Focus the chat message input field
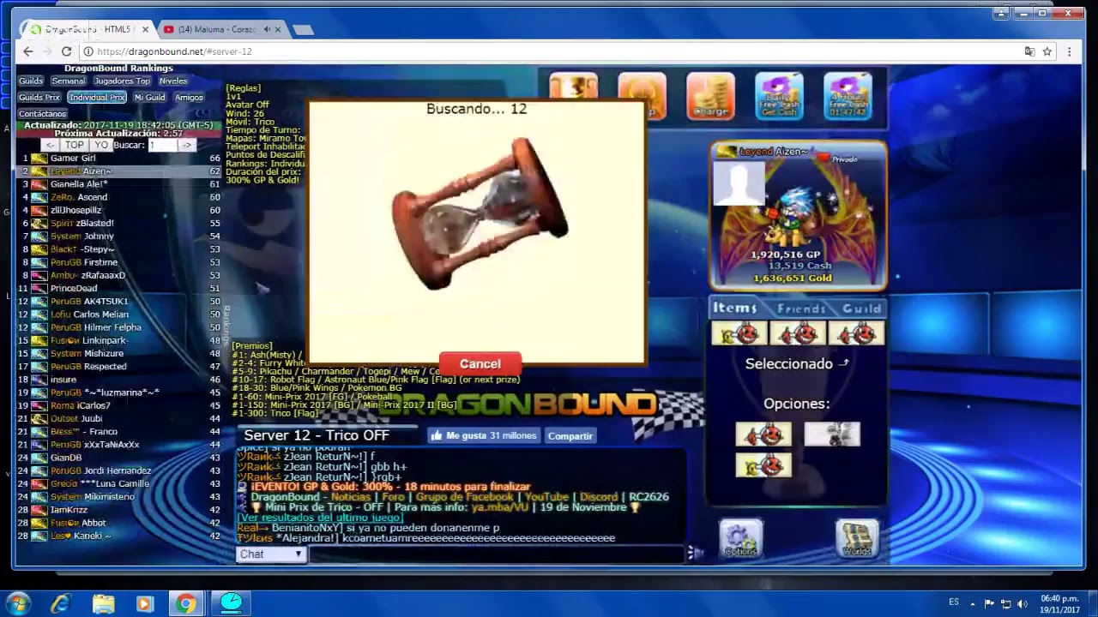This screenshot has height=617, width=1098. (x=498, y=554)
